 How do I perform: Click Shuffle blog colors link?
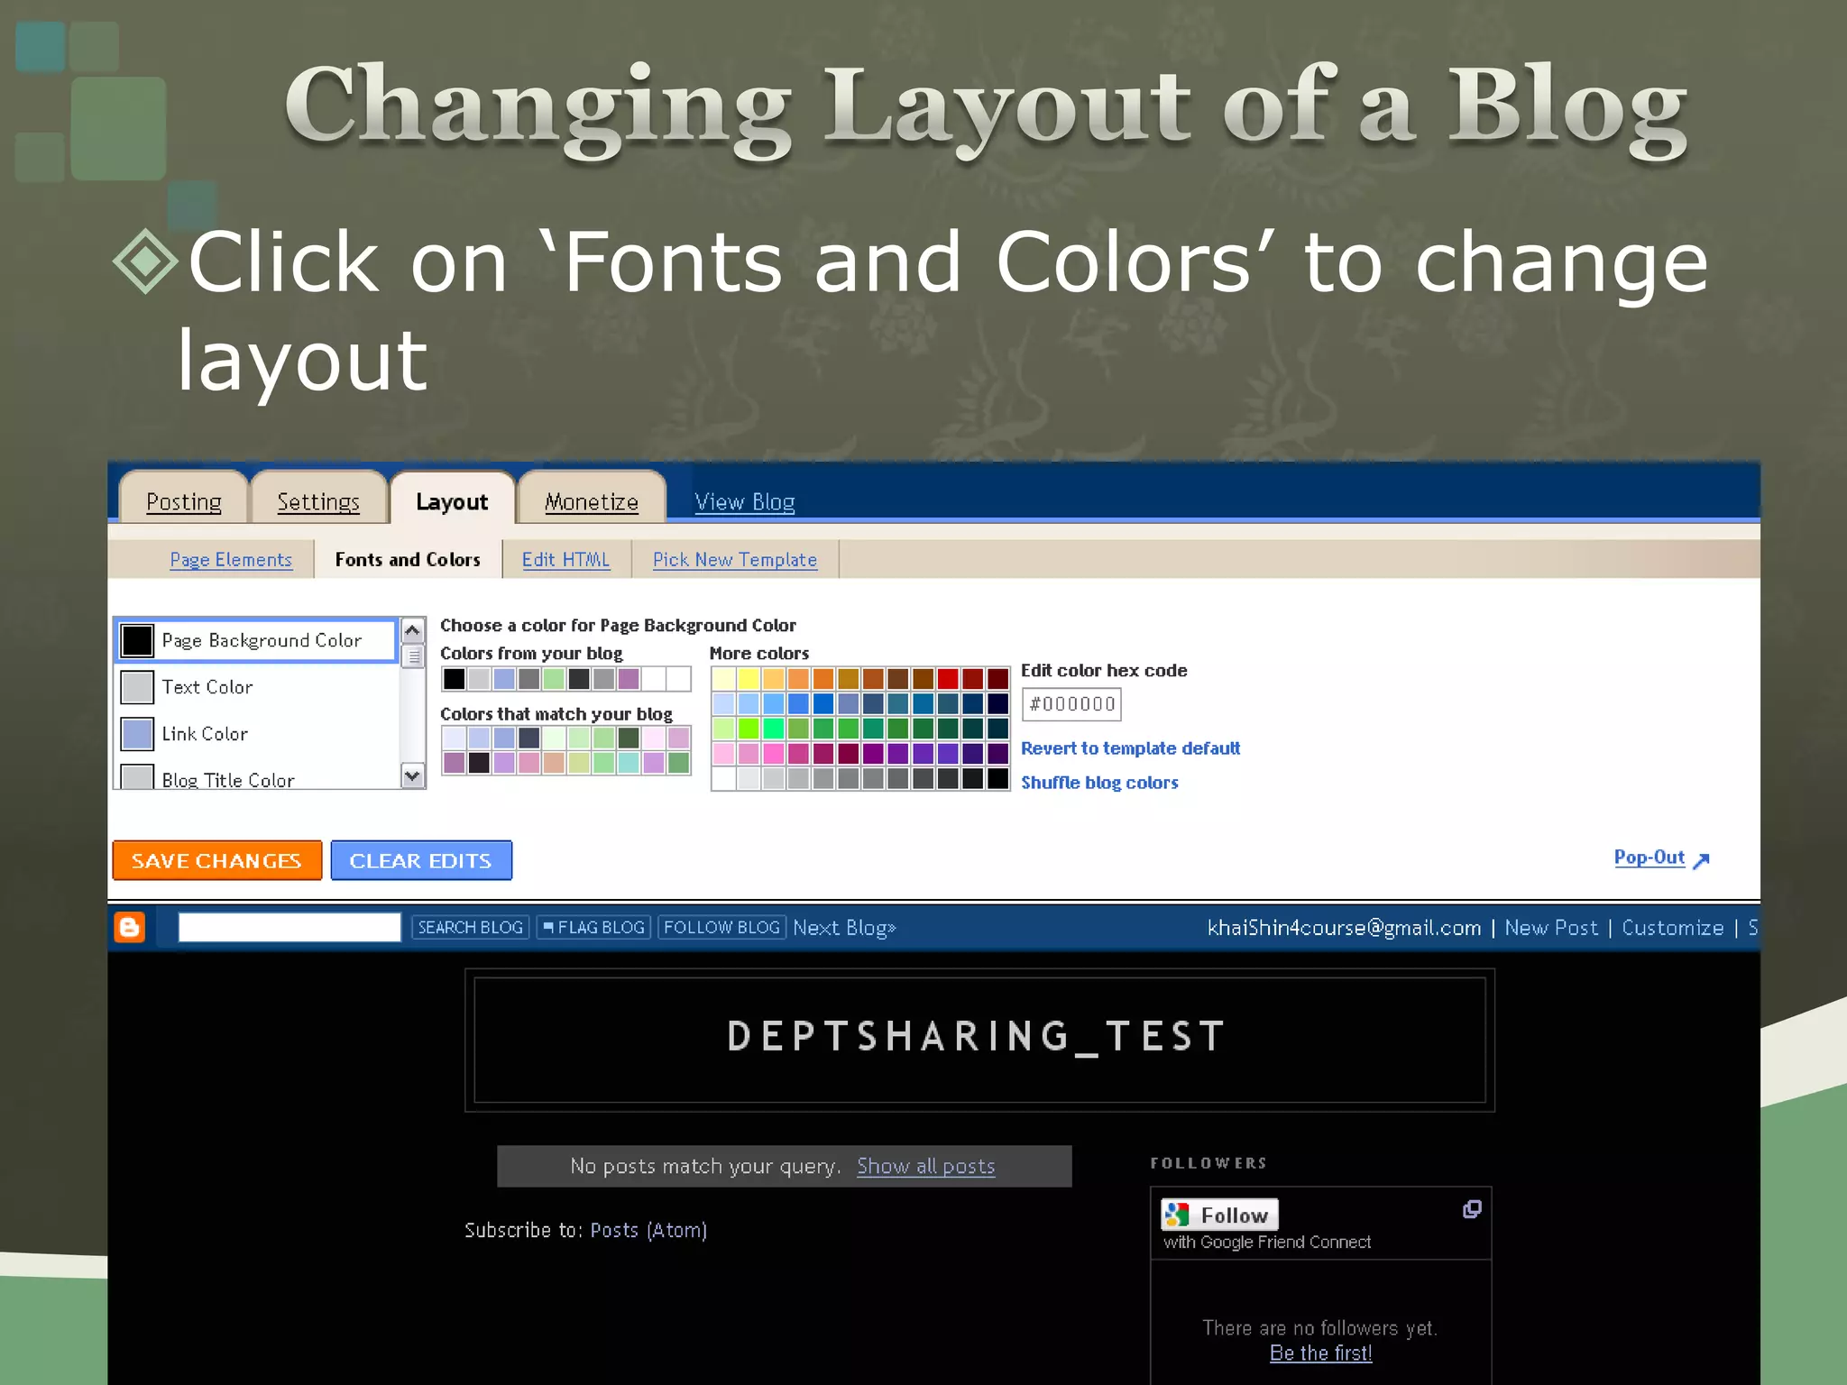[1099, 783]
